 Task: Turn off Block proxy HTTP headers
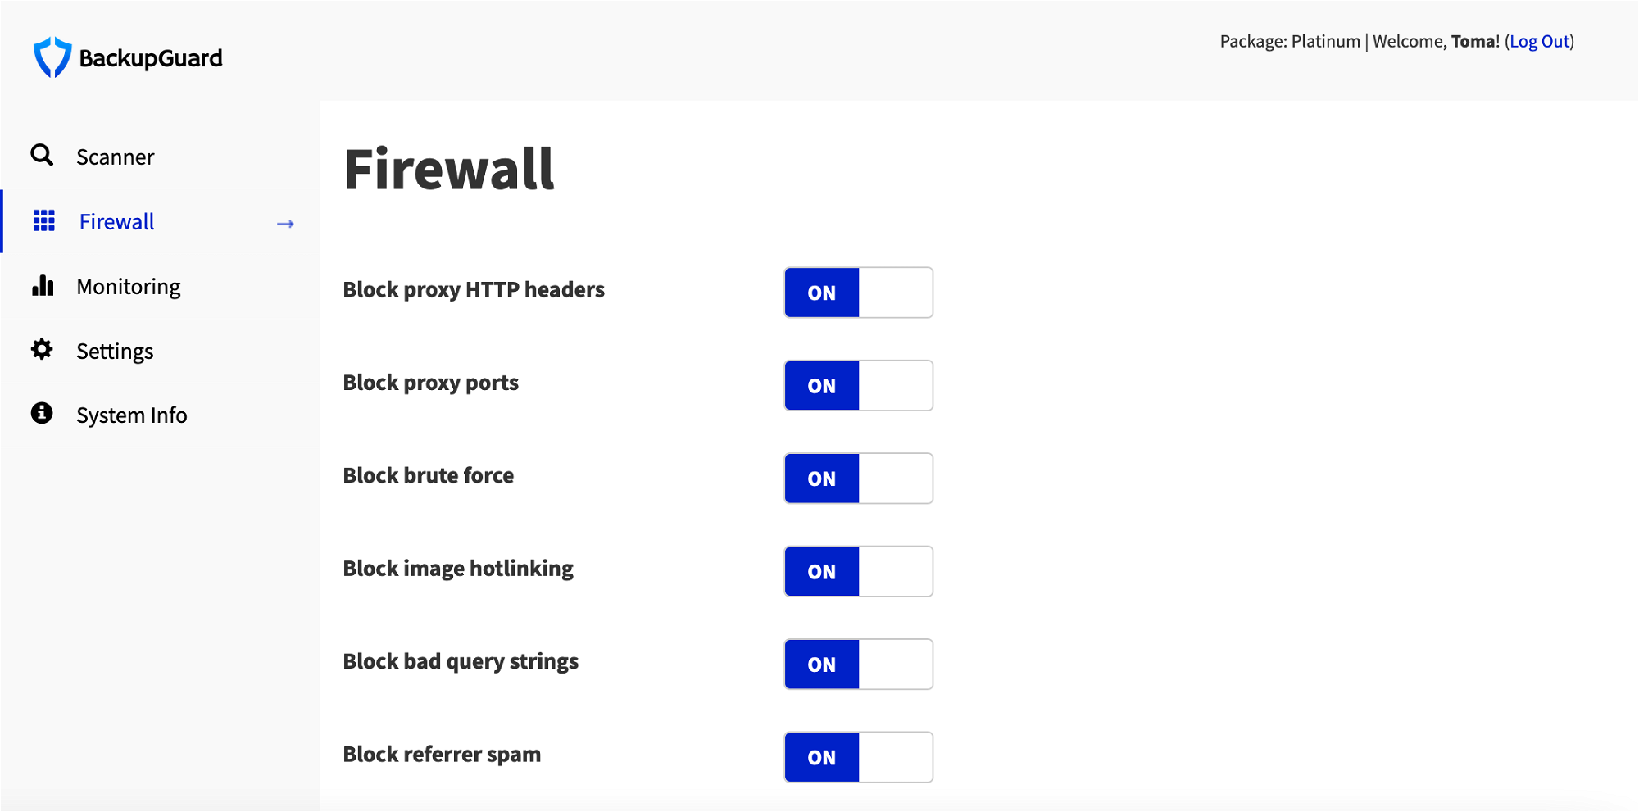point(858,293)
